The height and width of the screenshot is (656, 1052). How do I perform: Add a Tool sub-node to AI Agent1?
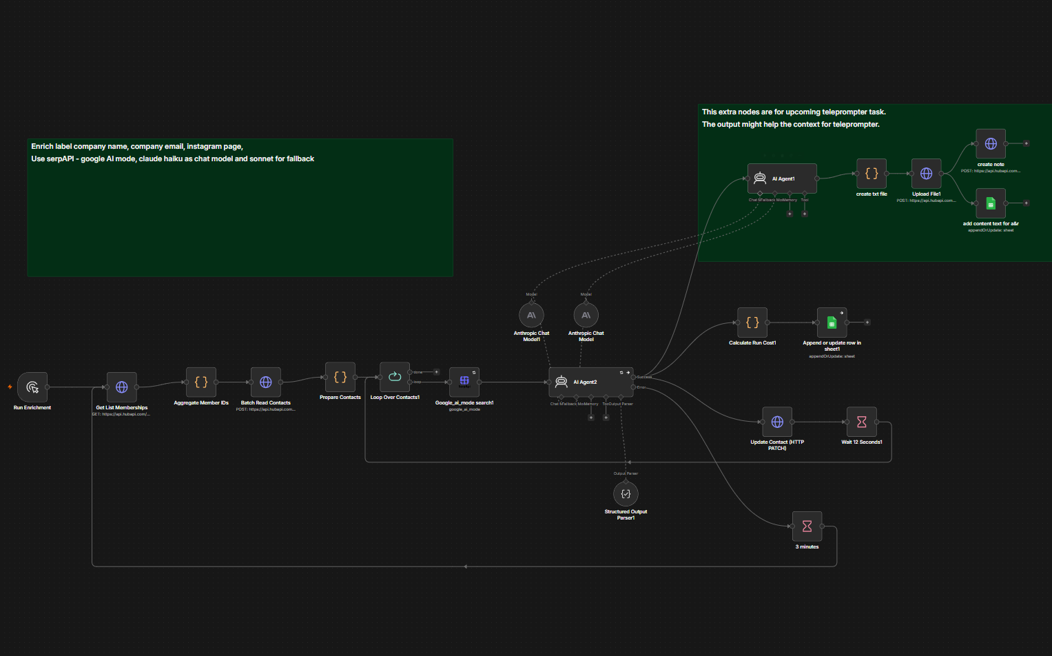pos(805,214)
